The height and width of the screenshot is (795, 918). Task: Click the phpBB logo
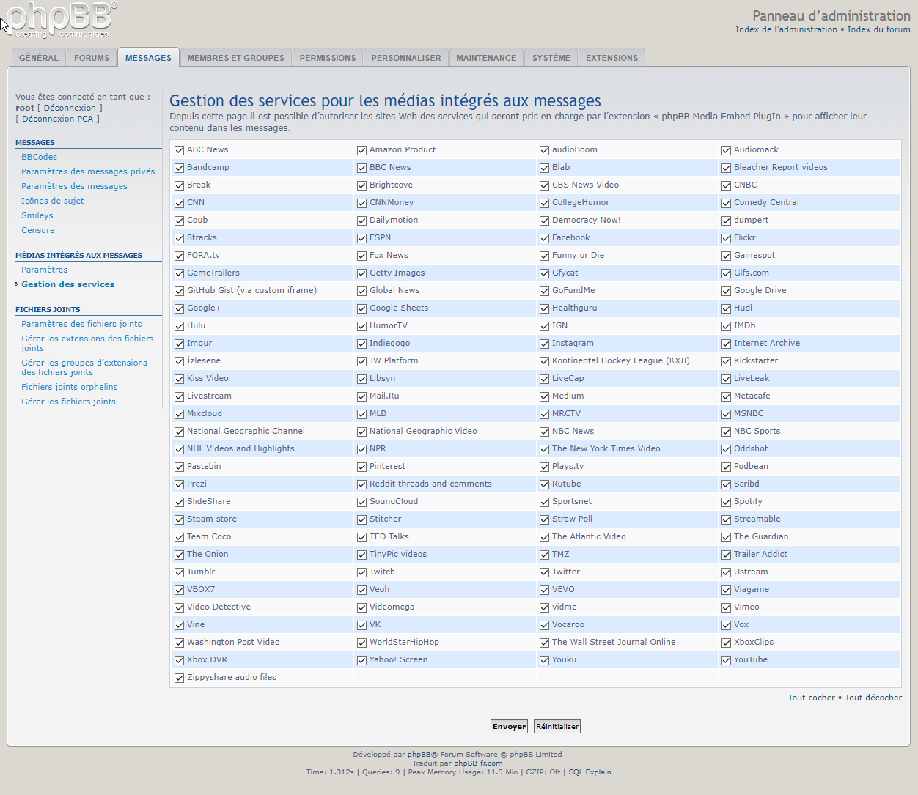60,20
